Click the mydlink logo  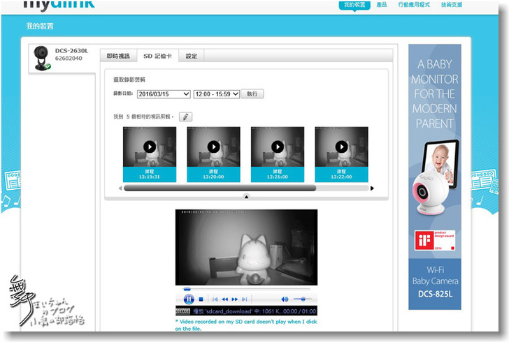pyautogui.click(x=59, y=5)
